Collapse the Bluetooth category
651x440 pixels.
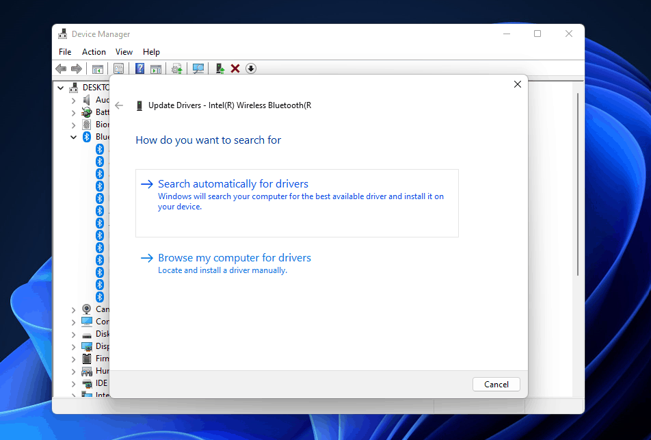pyautogui.click(x=73, y=136)
